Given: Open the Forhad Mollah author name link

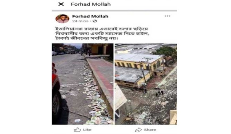Looking at the screenshot, I should [x=90, y=16].
